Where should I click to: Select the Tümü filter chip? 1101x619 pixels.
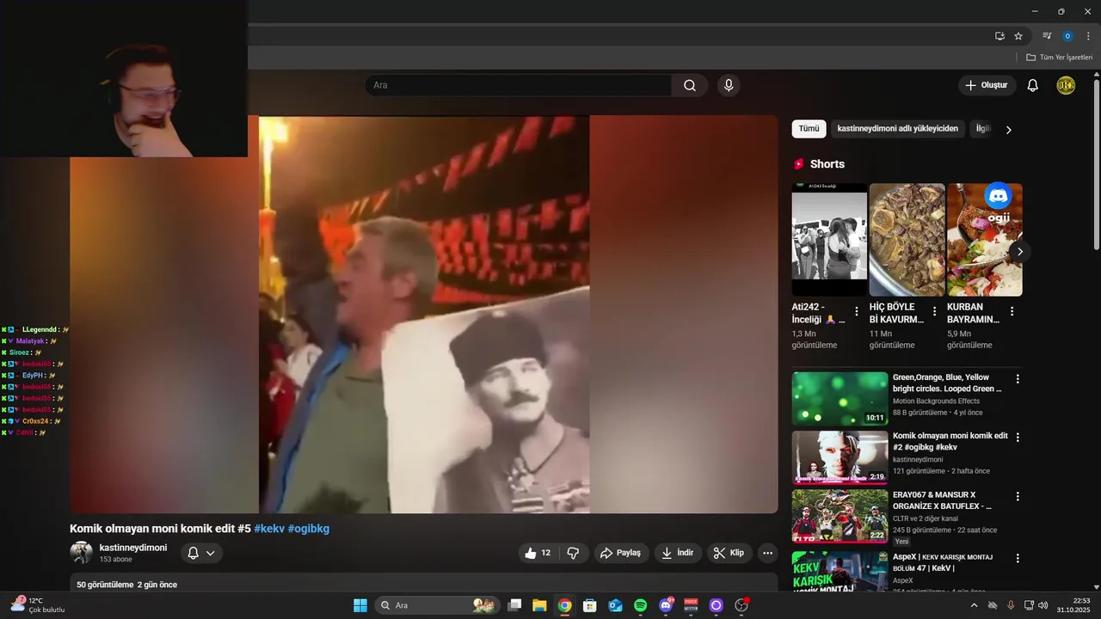(x=809, y=129)
